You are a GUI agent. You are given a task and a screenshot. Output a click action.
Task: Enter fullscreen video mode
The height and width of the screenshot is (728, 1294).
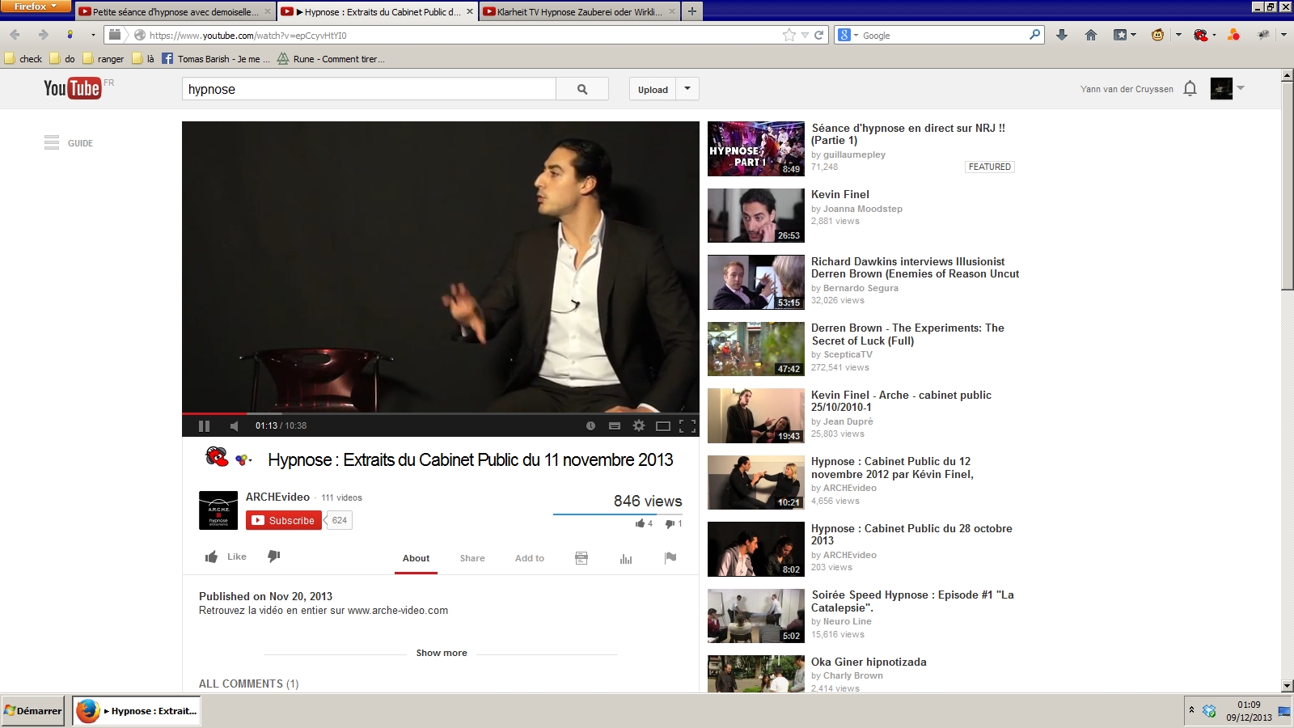pyautogui.click(x=687, y=426)
